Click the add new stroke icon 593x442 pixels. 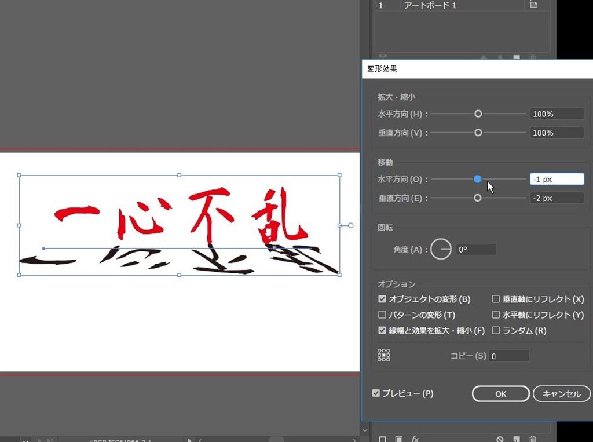(x=382, y=439)
